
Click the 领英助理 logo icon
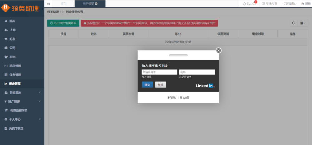coord(5,8)
